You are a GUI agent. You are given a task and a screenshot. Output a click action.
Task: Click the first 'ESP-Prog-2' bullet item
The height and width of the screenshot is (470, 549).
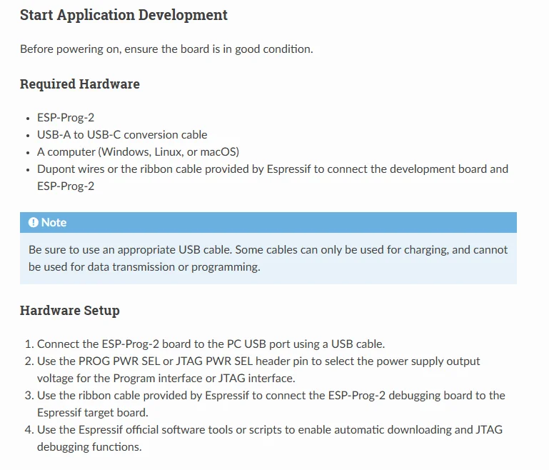66,117
